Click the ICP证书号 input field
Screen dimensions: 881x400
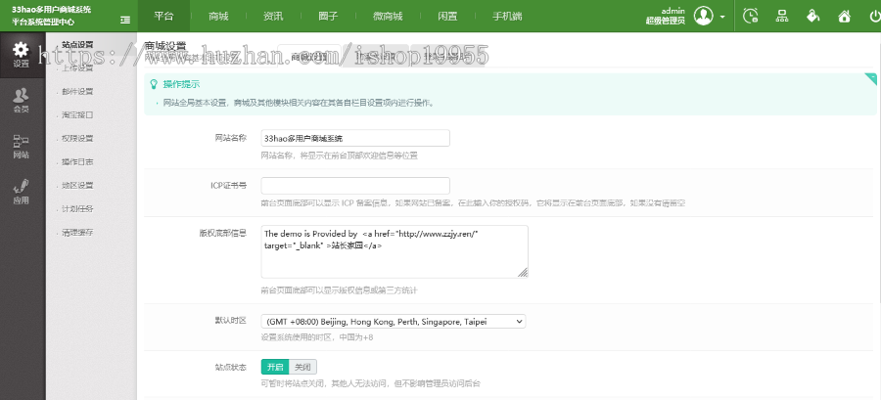coord(355,185)
